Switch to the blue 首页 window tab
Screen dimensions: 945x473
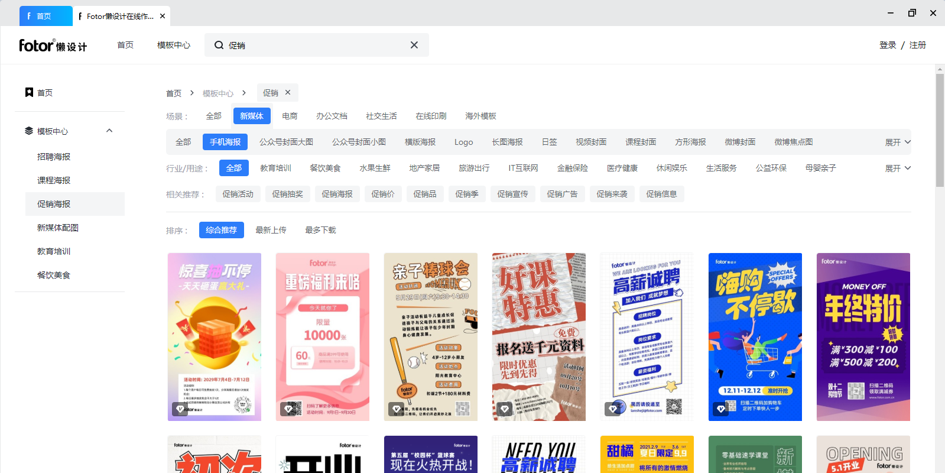pos(44,16)
